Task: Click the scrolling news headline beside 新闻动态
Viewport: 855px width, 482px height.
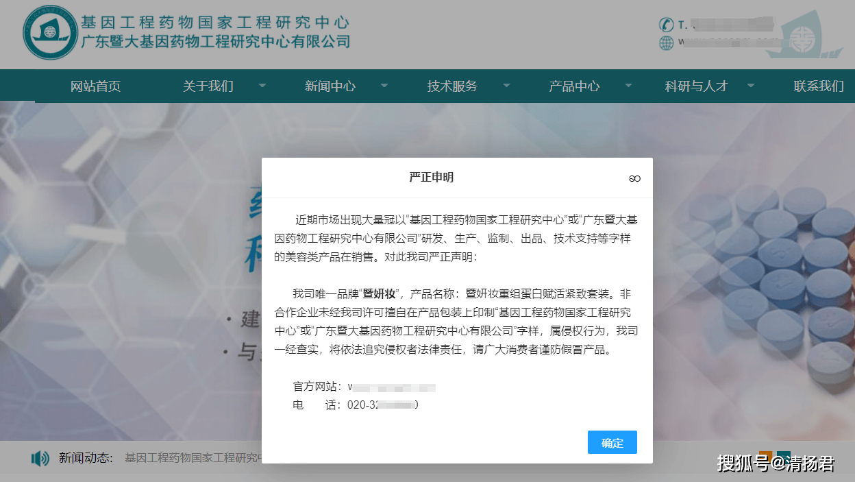Action: pos(193,458)
